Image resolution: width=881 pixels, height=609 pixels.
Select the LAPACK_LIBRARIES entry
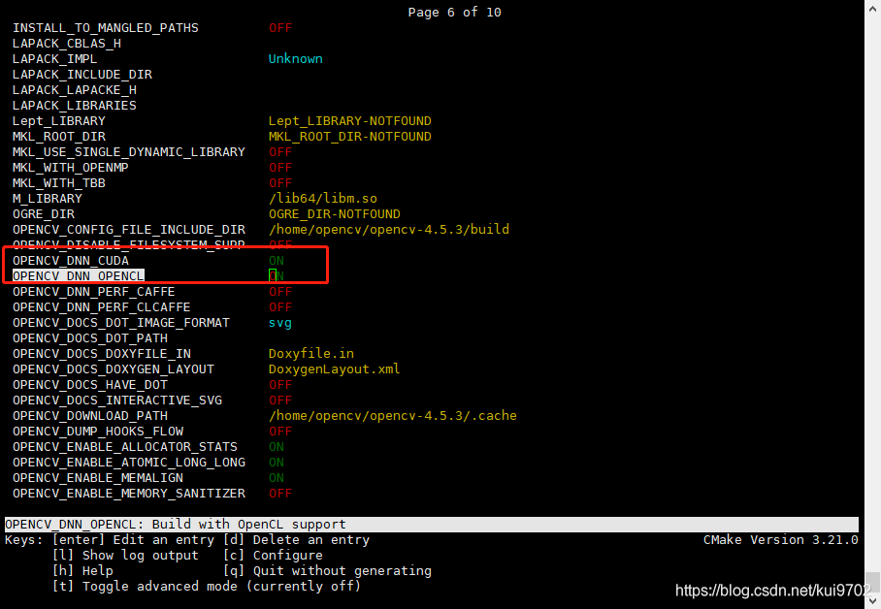tap(75, 106)
